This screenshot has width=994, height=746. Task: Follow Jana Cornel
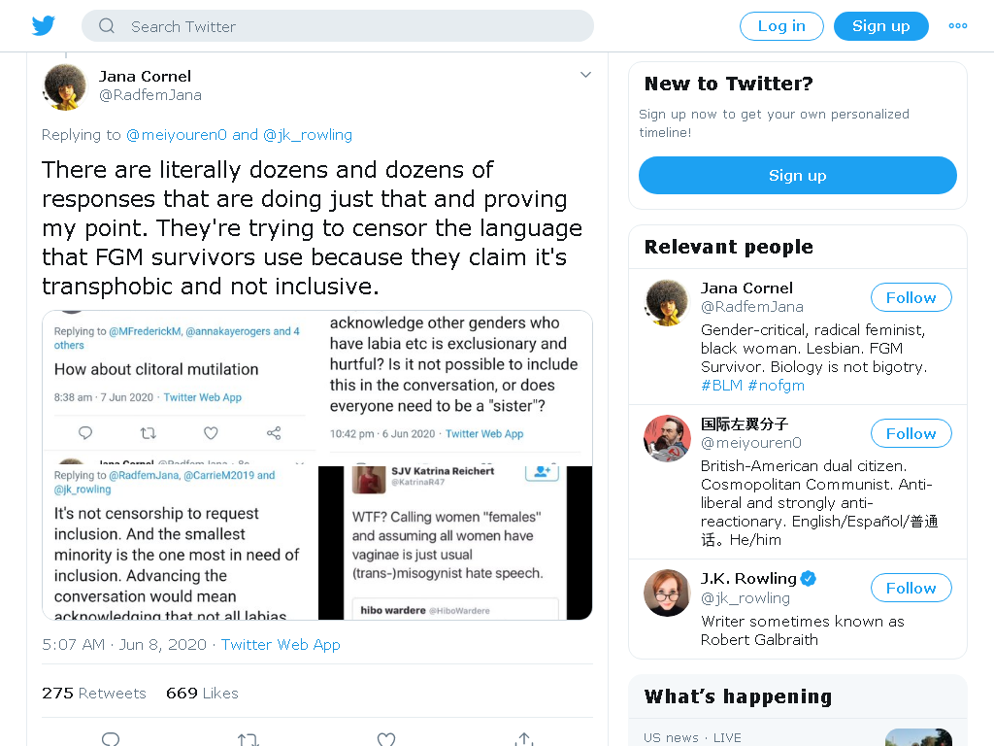[911, 297]
